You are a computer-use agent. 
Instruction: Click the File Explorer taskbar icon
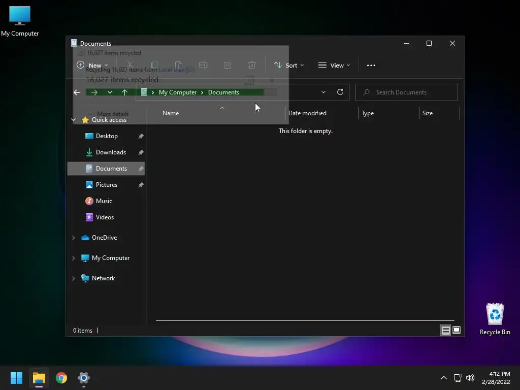click(39, 378)
